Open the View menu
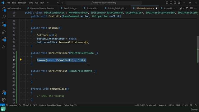The width and height of the screenshot is (199, 112). click(31, 3)
